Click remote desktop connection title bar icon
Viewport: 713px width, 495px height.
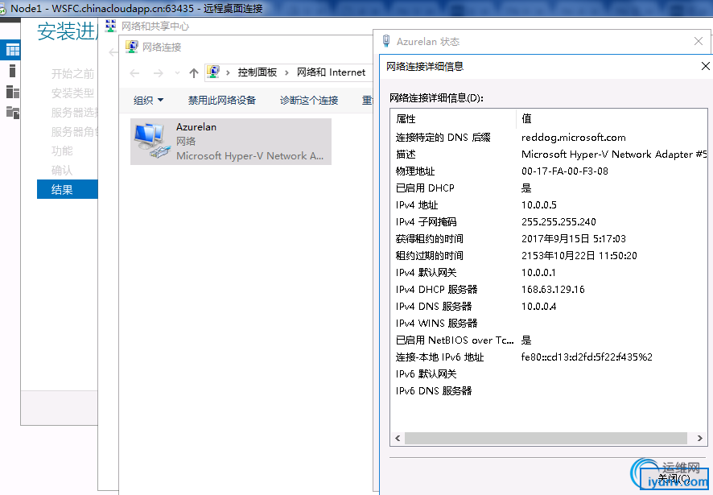pos(2,9)
